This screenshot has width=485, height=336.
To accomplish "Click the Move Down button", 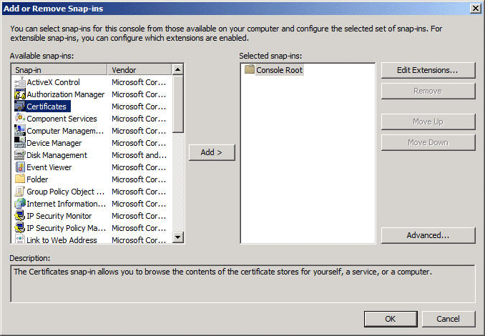I will 428,142.
